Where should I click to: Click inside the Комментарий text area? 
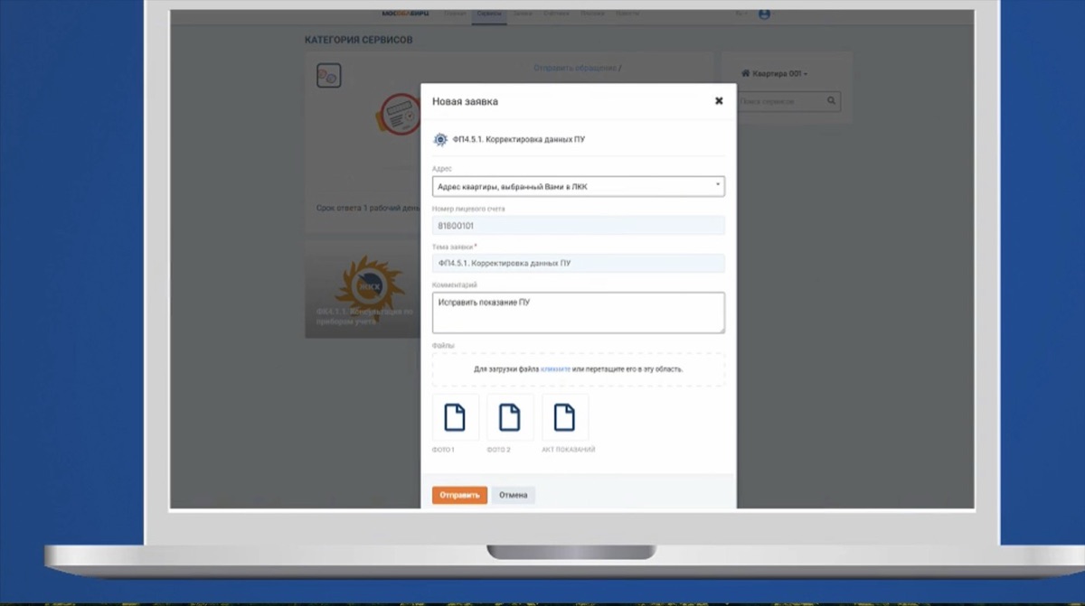click(x=579, y=312)
